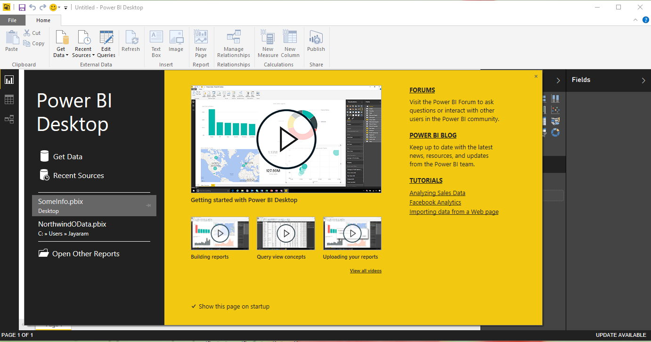The image size is (651, 342).
Task: Select the Home ribbon tab
Action: point(43,20)
